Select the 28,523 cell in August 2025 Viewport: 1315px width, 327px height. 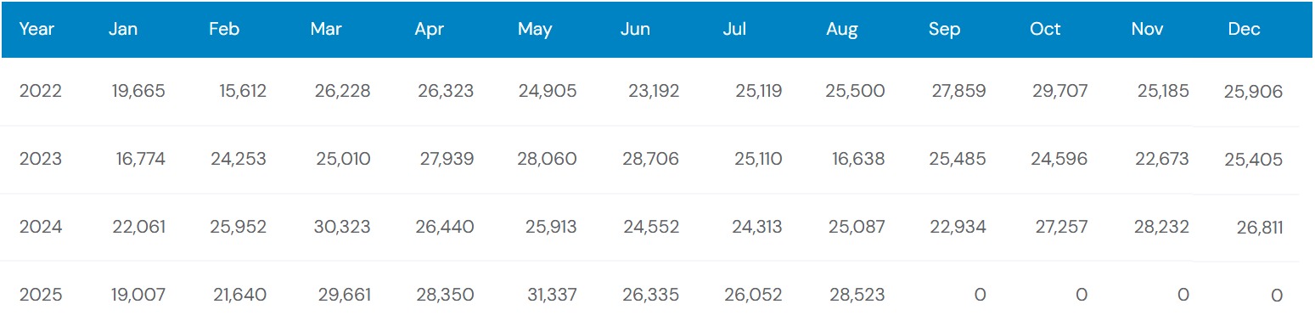[x=855, y=295]
